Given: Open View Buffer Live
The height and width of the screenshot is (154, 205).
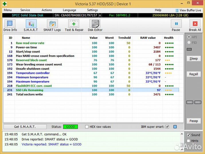Looking at the screenshot, I should 188,10.
